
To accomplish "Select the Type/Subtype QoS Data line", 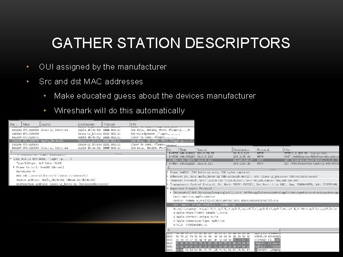I will point(40,163).
